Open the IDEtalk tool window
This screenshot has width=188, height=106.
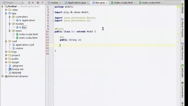(x=182, y=8)
